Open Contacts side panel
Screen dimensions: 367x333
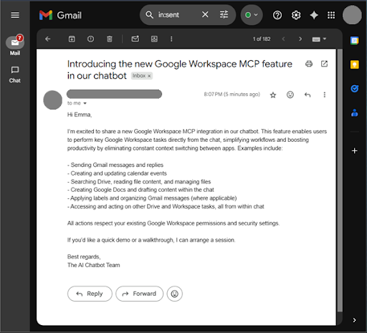click(355, 112)
